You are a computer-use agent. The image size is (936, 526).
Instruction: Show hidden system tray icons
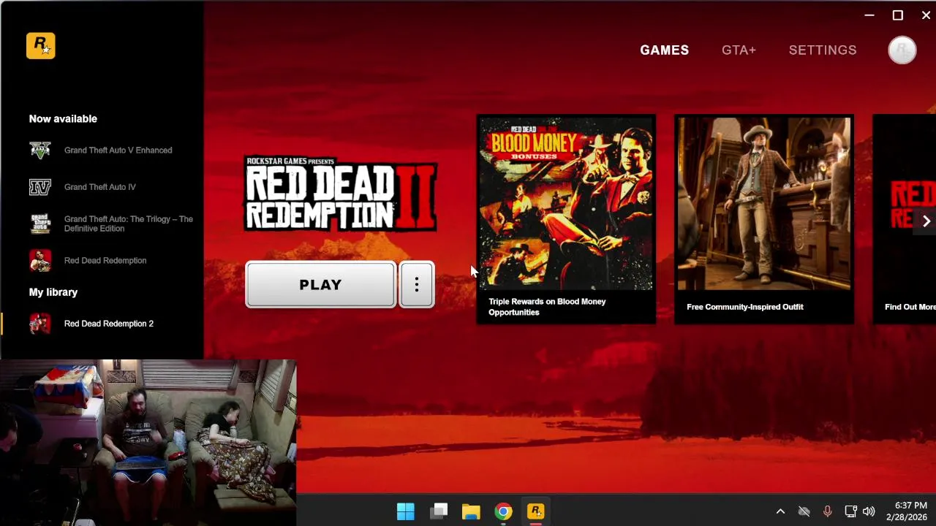tap(780, 511)
